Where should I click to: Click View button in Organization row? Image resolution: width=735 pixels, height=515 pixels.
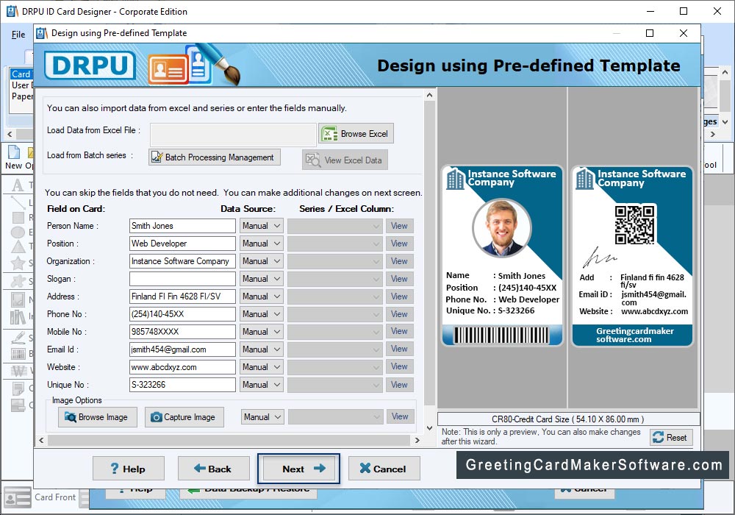pos(399,261)
